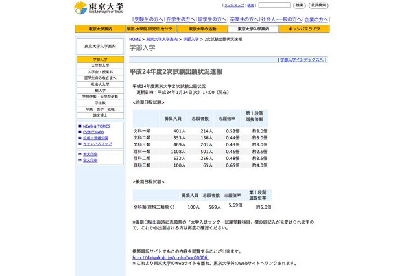Open the 卒業生の方へ link
Viewport: 415px width, 276px height.
244,19
